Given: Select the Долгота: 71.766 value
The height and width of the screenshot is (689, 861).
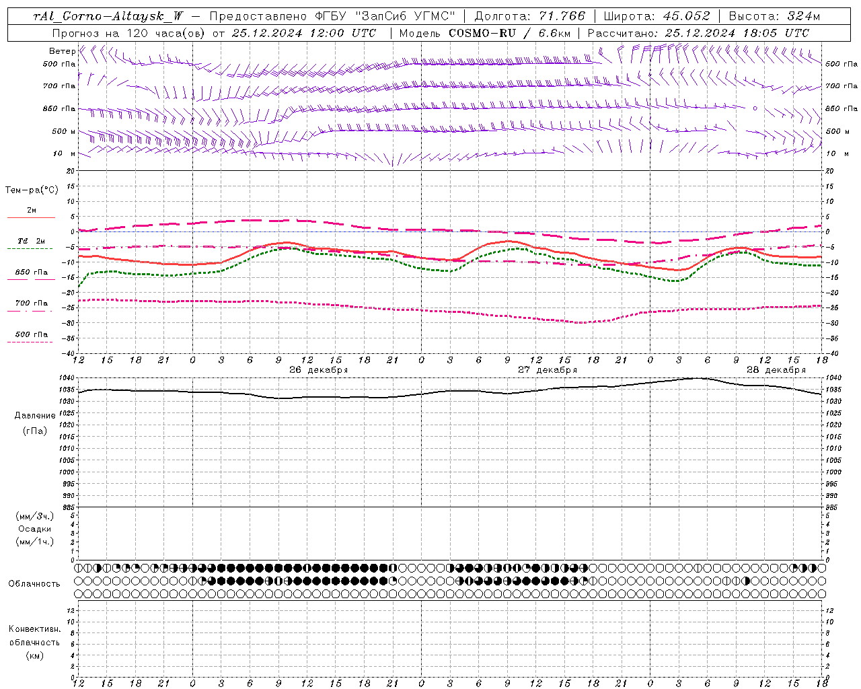Looking at the screenshot, I should coord(530,17).
